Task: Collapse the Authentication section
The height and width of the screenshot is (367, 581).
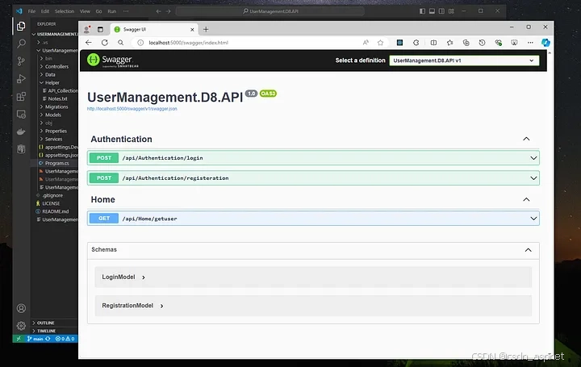Action: click(526, 139)
